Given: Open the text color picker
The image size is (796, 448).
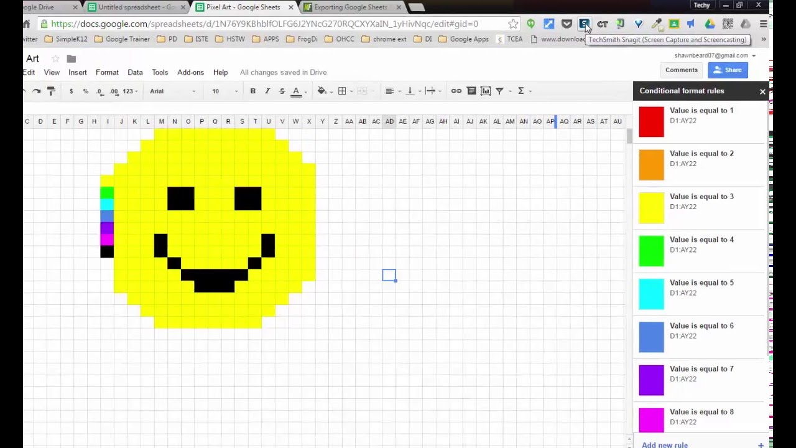Looking at the screenshot, I should click(x=297, y=91).
